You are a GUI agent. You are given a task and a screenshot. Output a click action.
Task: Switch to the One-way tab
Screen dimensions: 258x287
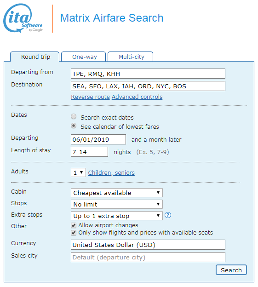[84, 57]
